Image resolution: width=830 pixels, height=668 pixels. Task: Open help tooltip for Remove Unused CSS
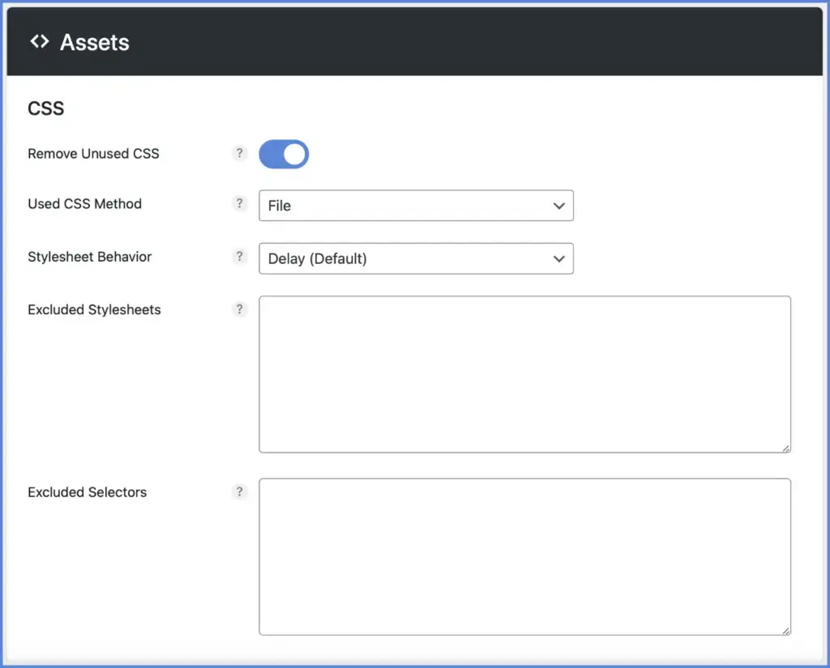pos(239,153)
